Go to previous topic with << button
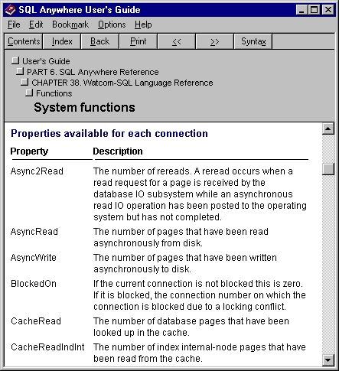This screenshot has height=371, width=339. 177,41
